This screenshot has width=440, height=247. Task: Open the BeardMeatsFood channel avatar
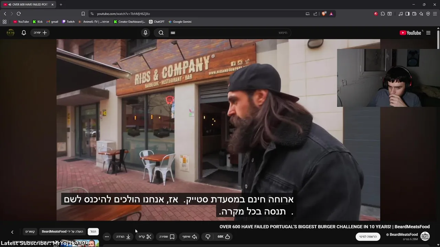pyautogui.click(x=425, y=236)
